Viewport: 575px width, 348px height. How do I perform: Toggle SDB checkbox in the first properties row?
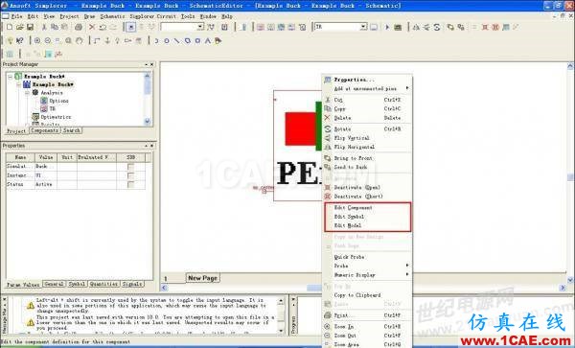coord(130,167)
